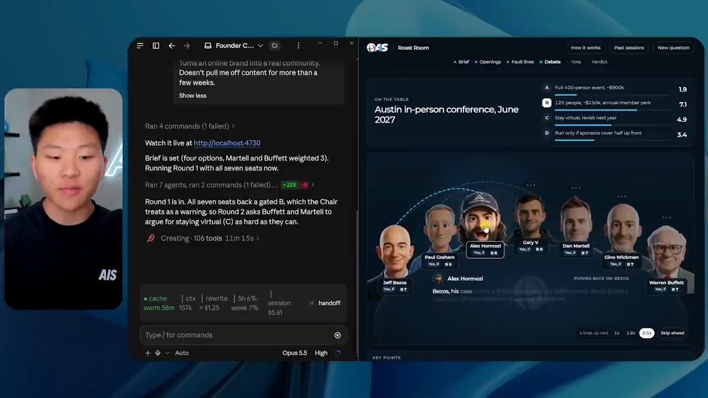Image resolution: width=708 pixels, height=398 pixels.
Task: Open the three-dot more options menu
Action: click(x=298, y=46)
